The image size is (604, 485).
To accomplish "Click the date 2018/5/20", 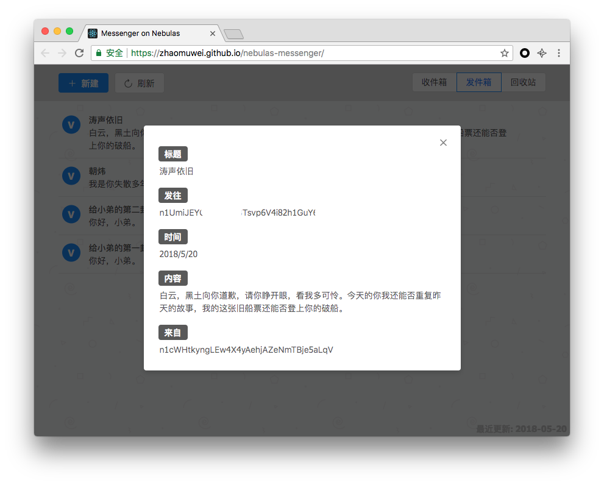I will 179,254.
